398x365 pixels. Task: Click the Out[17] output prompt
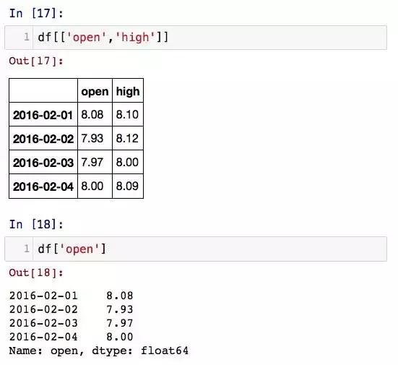tap(36, 61)
